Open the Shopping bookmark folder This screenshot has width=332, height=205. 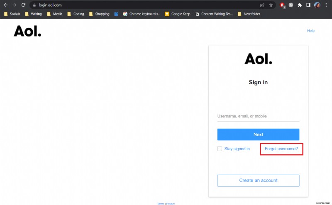point(99,14)
